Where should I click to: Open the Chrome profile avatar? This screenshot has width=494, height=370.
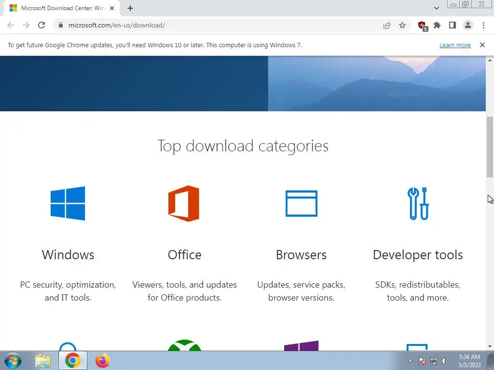[468, 25]
